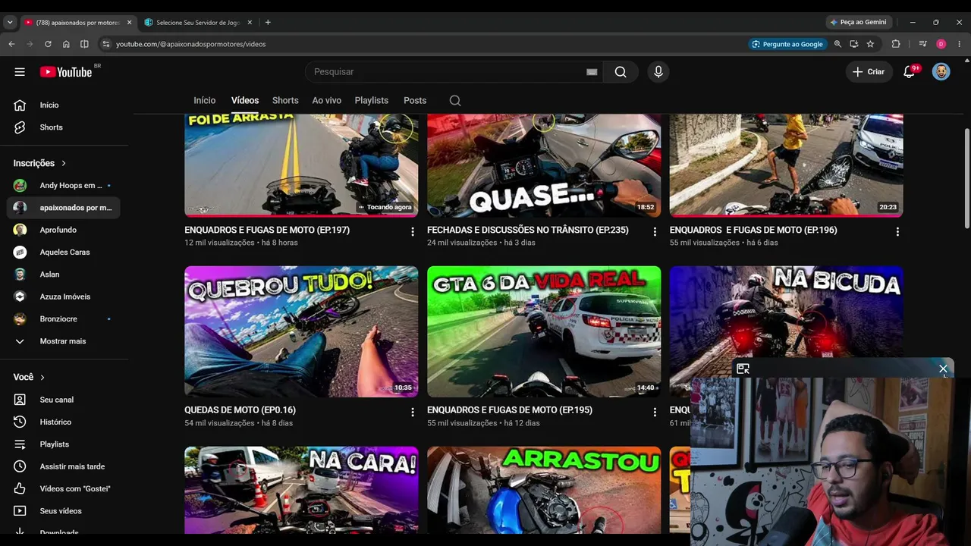
Task: Open Assistir mais tarde in the sidebar
Action: 64,466
